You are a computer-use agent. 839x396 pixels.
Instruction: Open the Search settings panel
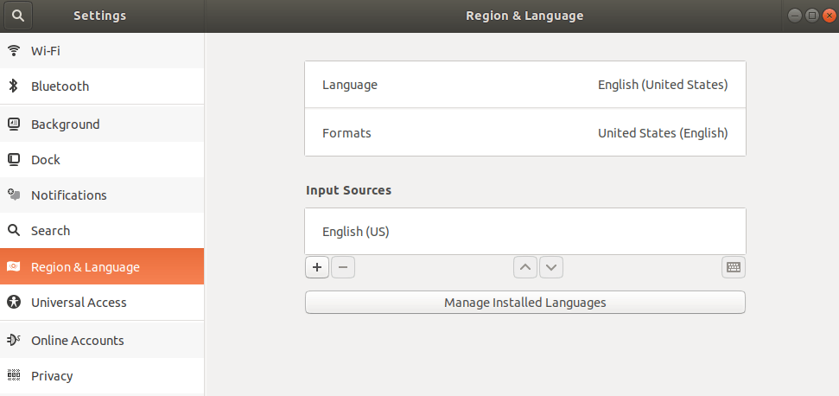click(50, 230)
